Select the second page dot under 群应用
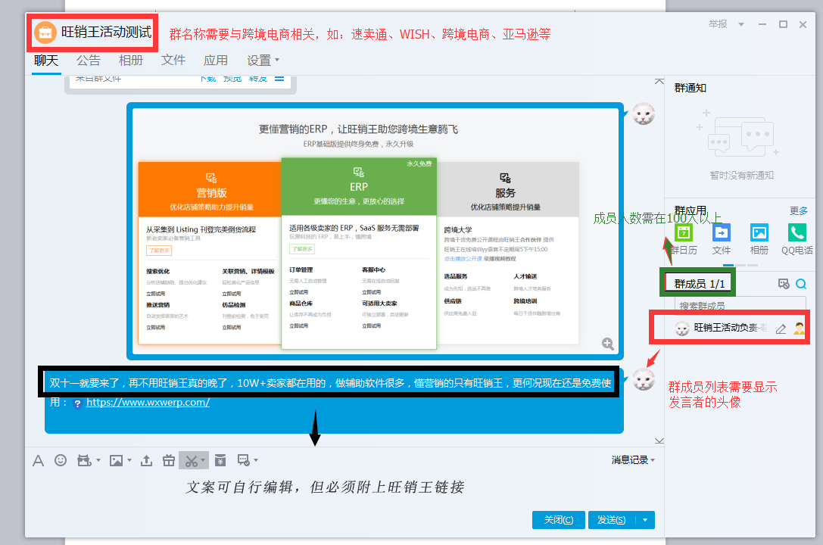Image resolution: width=823 pixels, height=545 pixels. click(x=740, y=266)
